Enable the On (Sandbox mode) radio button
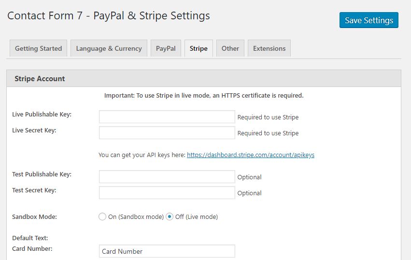411x260 pixels. click(102, 217)
